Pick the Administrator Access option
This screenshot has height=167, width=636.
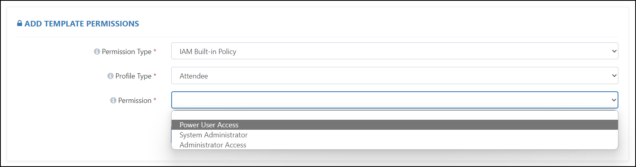(394, 145)
